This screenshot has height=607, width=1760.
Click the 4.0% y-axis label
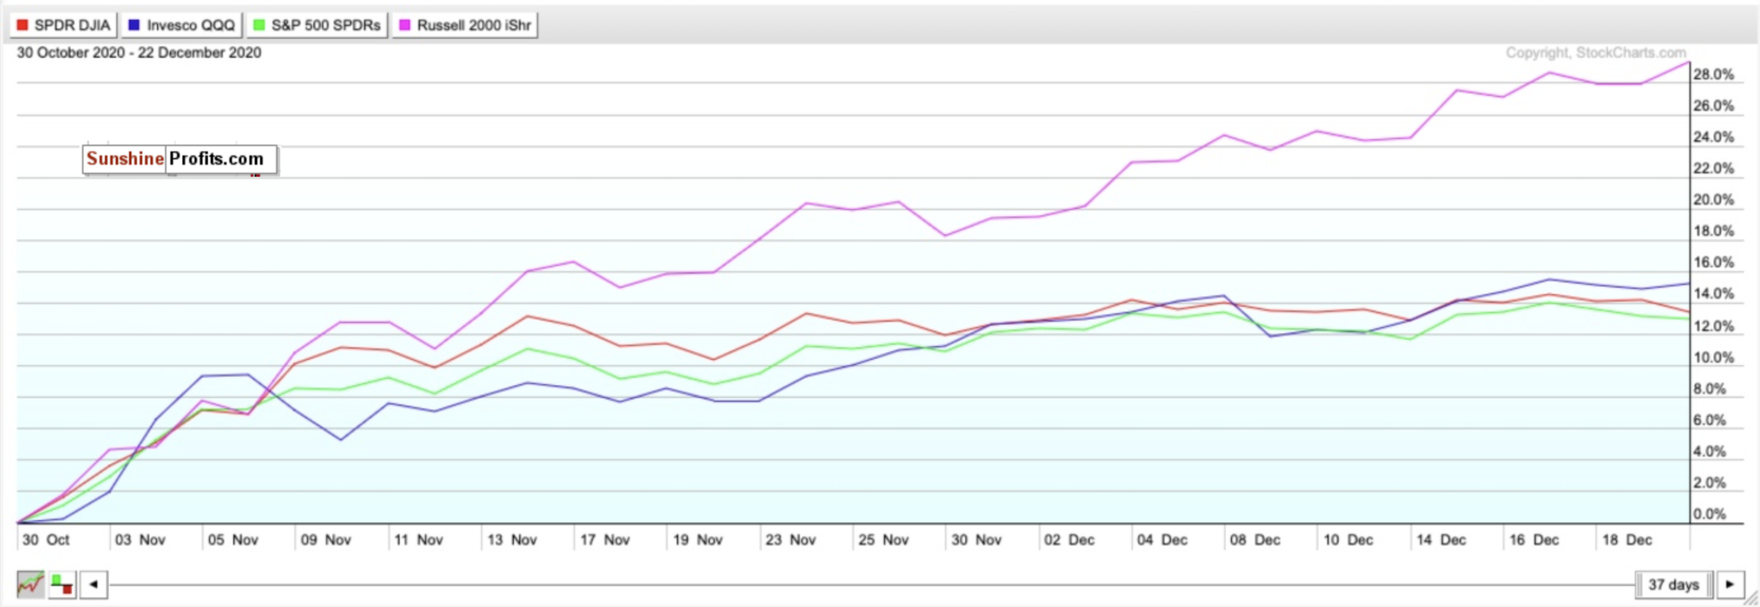(x=1709, y=452)
